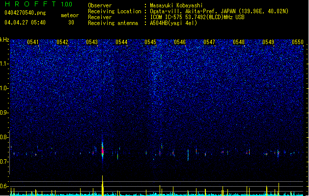
Task: Click the Receiving Location label
Action: coord(114,11)
